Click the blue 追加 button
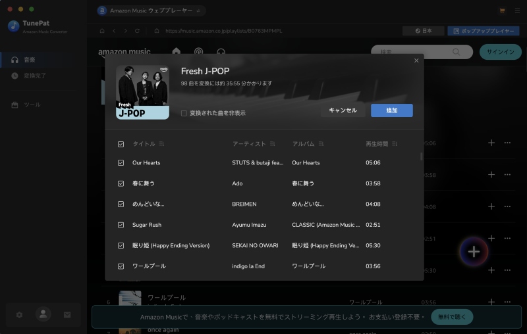 coord(391,110)
